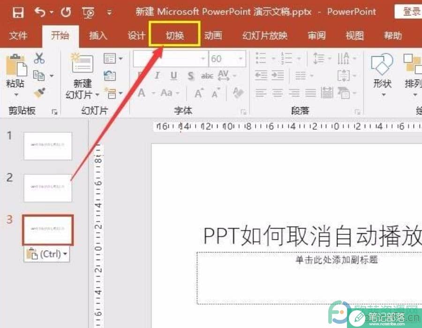The width and height of the screenshot is (422, 328).
Task: Open the 段落 paragraph dialog launcher
Action: tap(357, 112)
